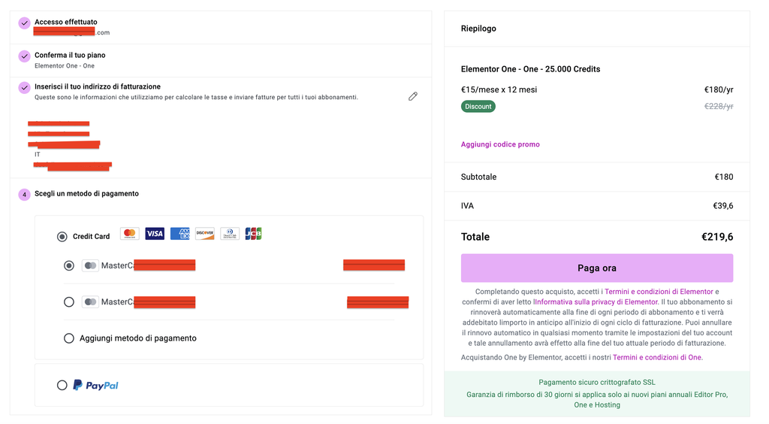
Task: Click the IT country code text
Action: [x=38, y=155]
